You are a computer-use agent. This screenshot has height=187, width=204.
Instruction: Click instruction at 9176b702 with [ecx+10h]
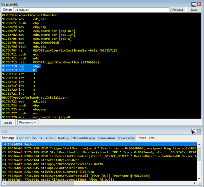coord(39,35)
